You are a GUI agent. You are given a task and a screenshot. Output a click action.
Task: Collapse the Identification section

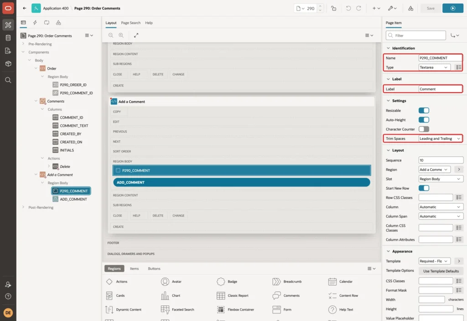pyautogui.click(x=388, y=48)
